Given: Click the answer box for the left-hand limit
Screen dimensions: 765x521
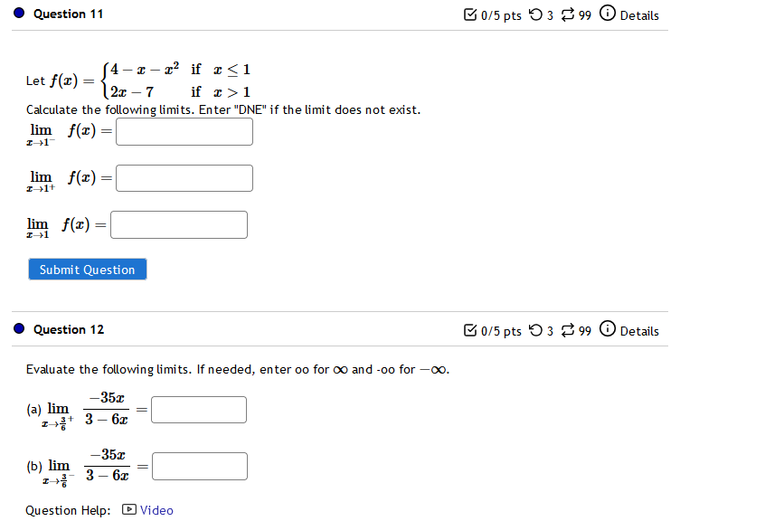Looking at the screenshot, I should (x=184, y=131).
